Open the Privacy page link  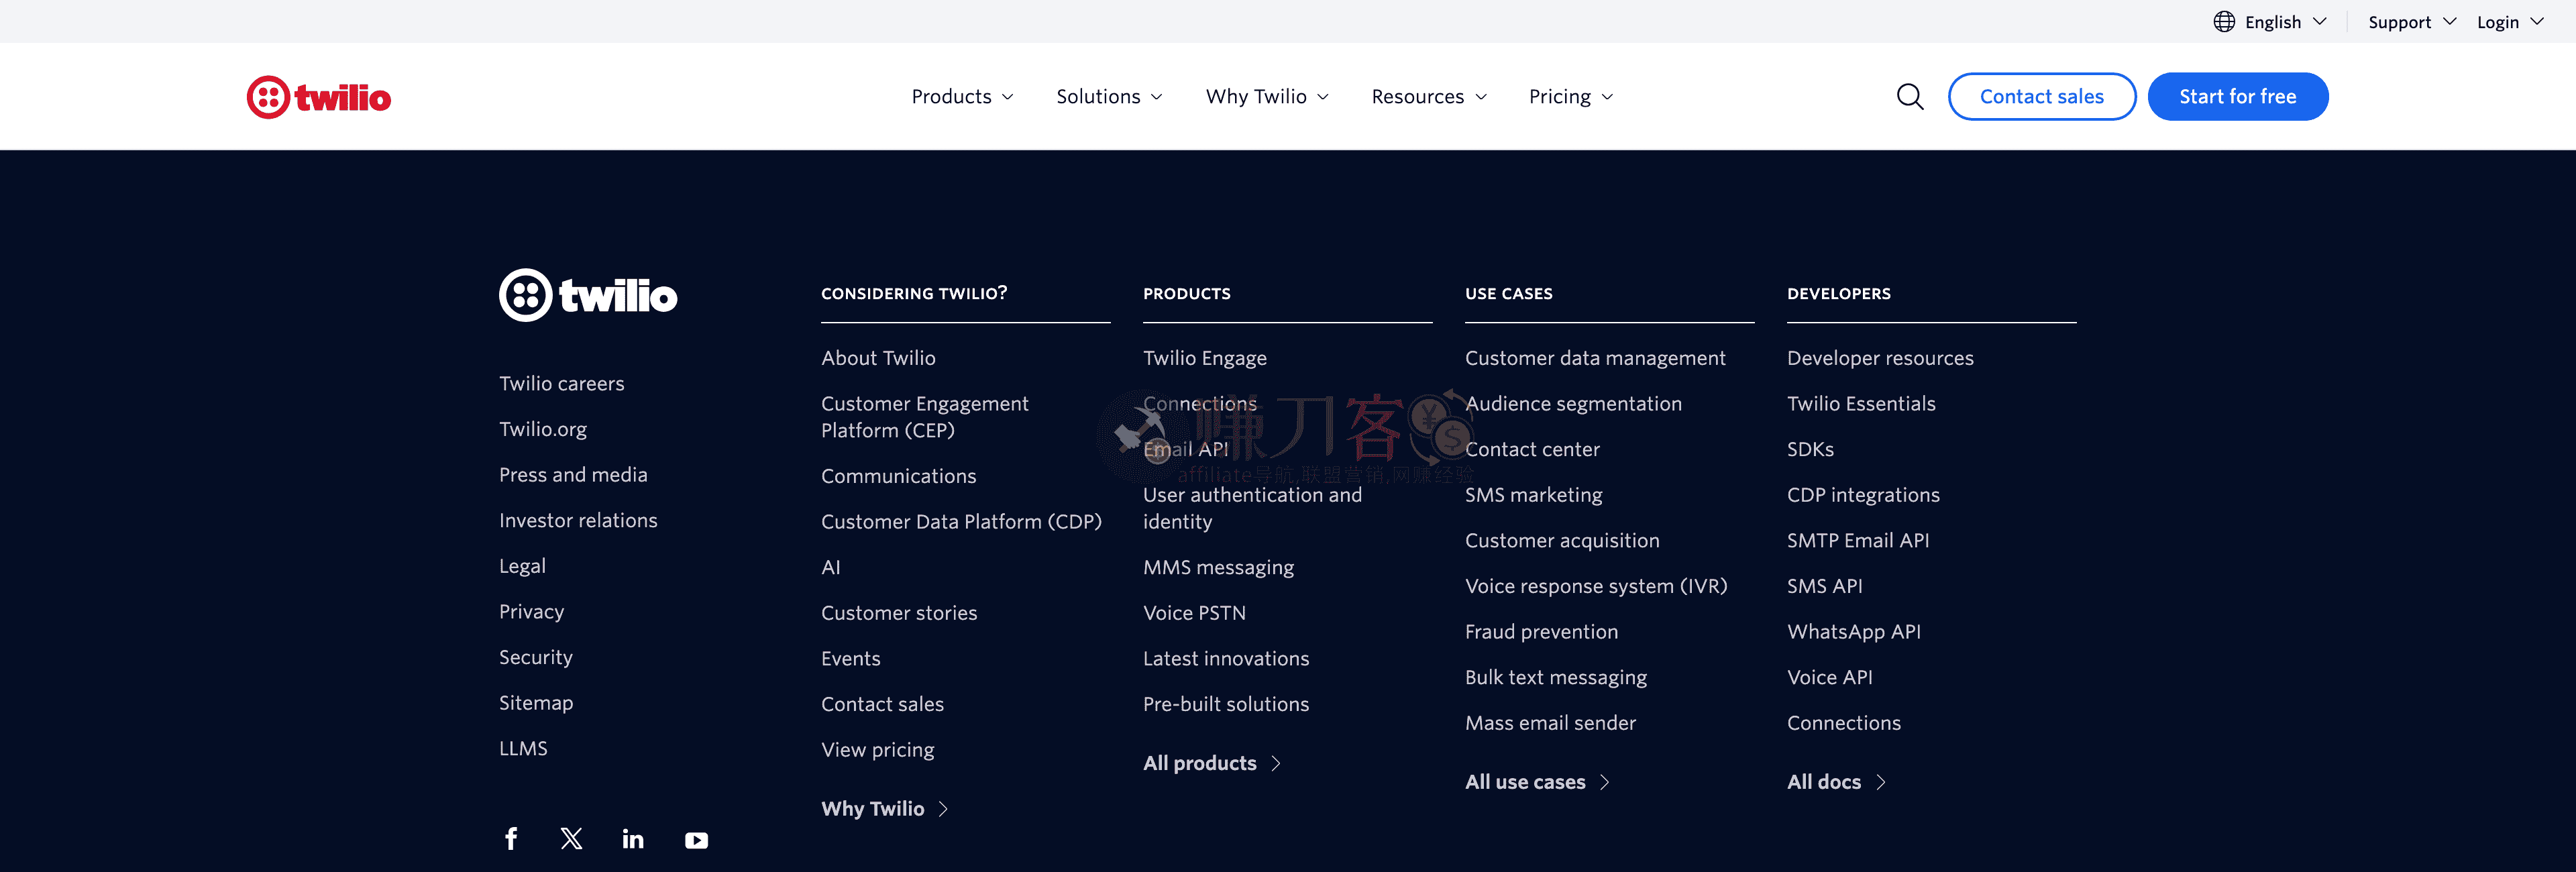[x=531, y=611]
